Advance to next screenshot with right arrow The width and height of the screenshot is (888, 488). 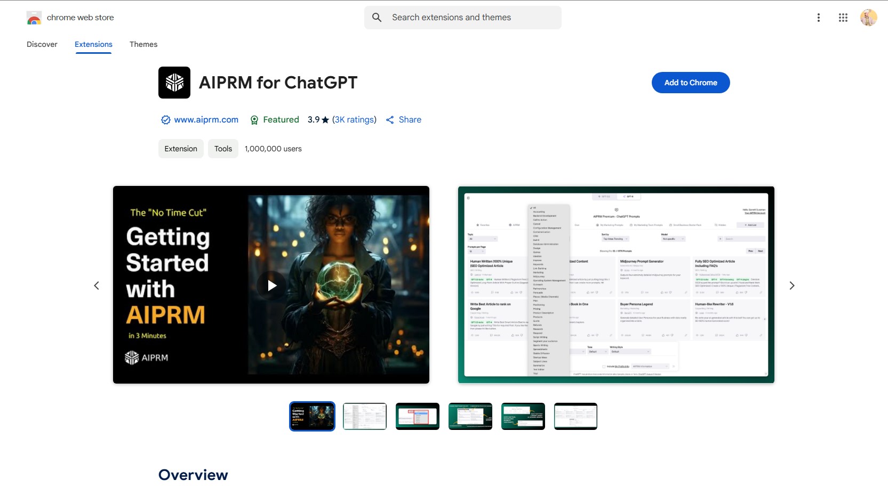coord(791,286)
